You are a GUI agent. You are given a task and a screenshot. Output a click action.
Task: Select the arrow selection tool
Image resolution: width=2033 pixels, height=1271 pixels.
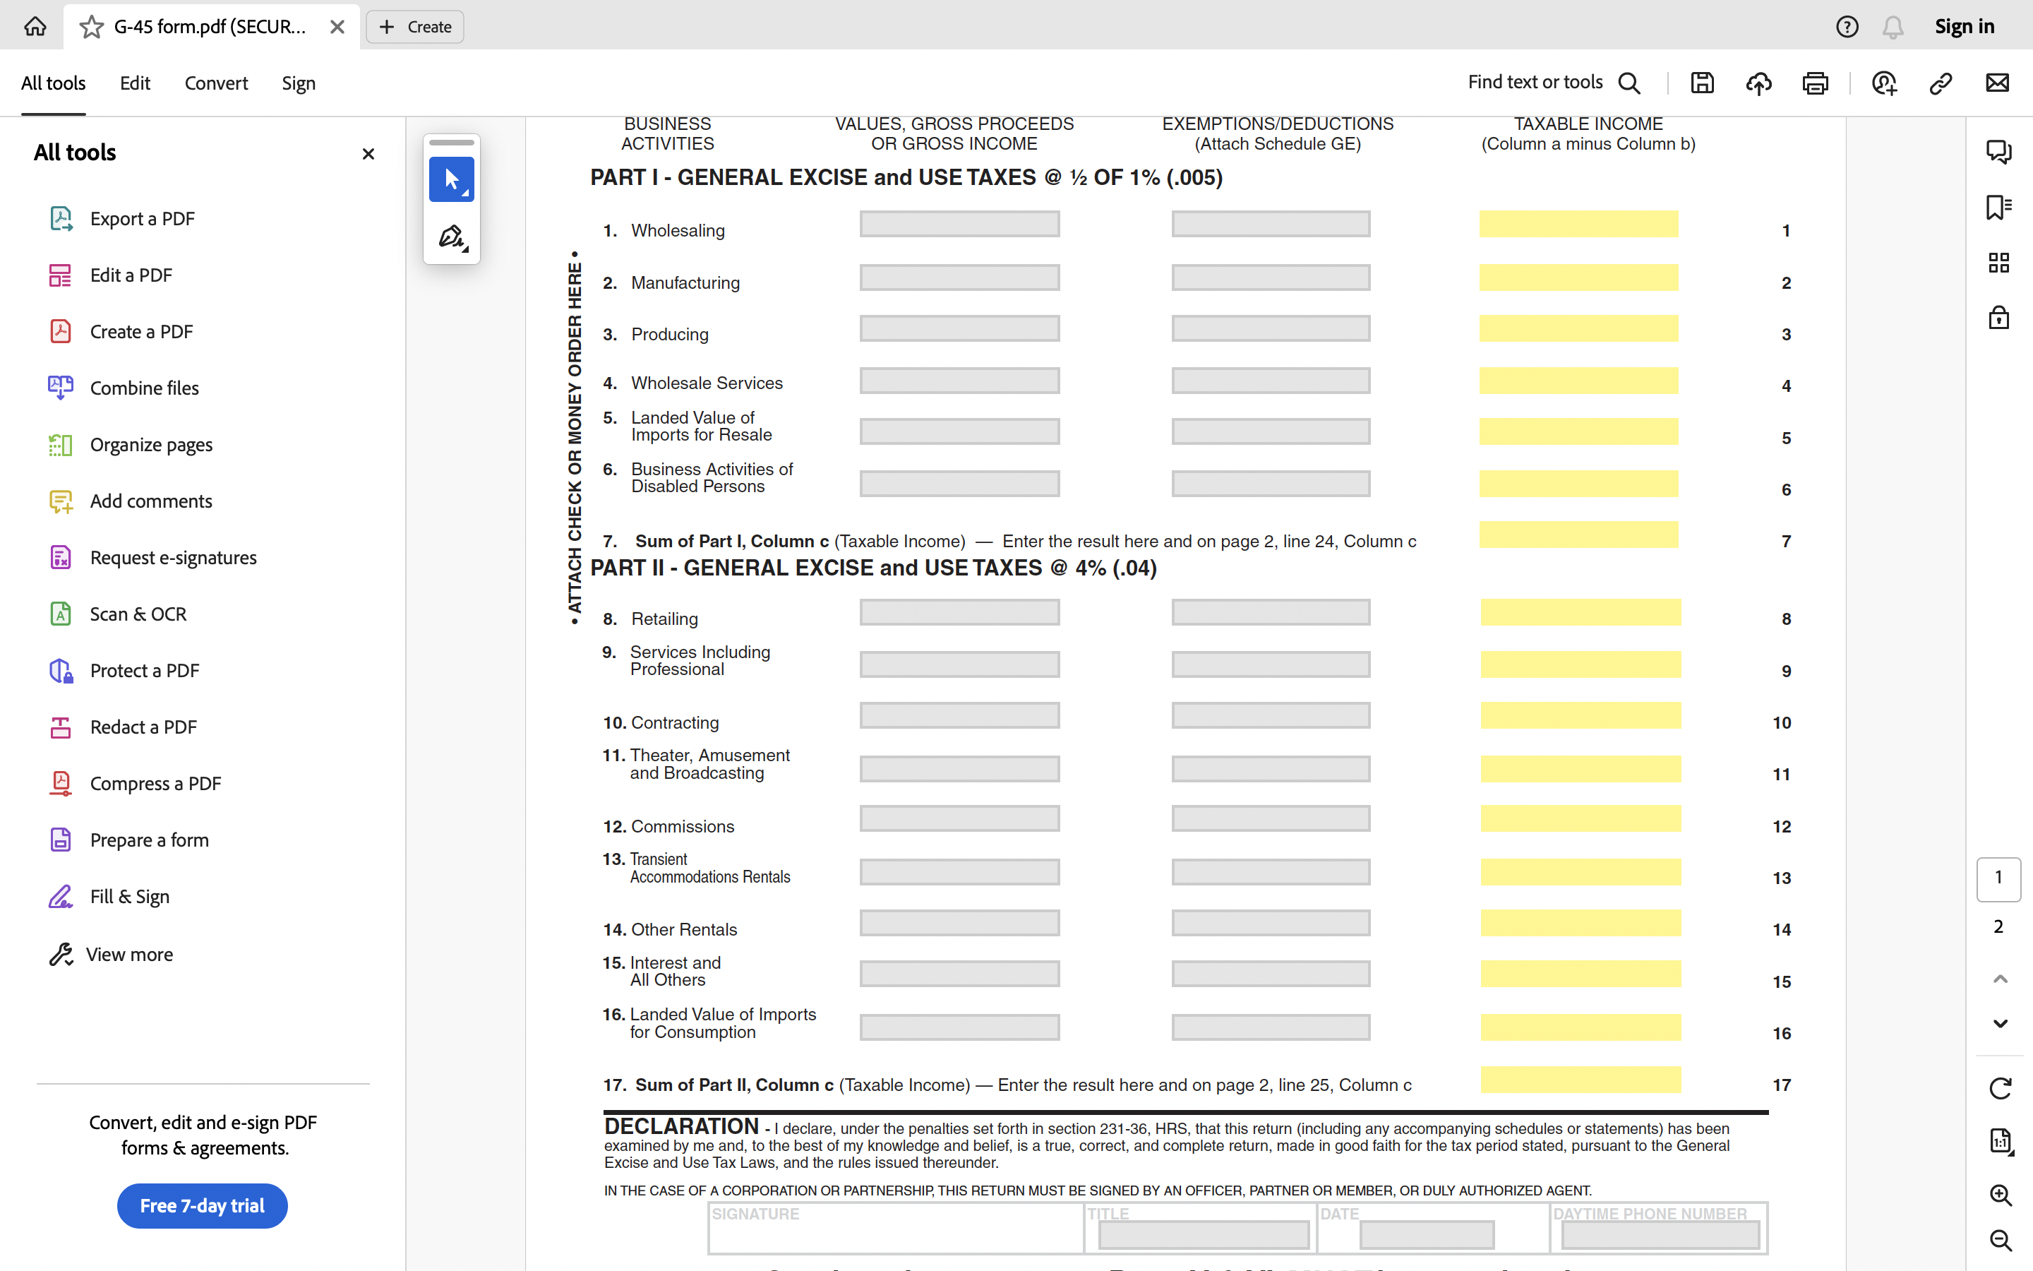pyautogui.click(x=451, y=179)
